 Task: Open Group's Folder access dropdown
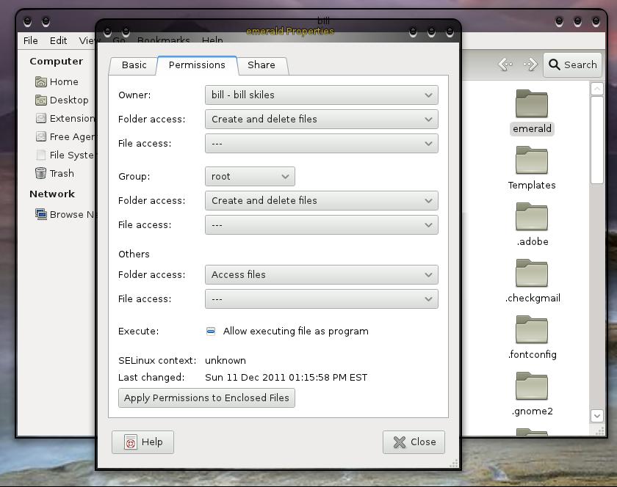322,200
